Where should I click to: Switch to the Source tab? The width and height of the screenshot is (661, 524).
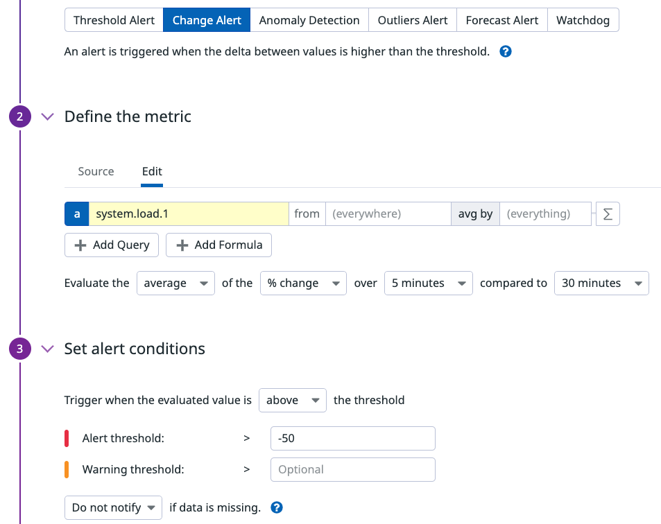click(x=96, y=171)
